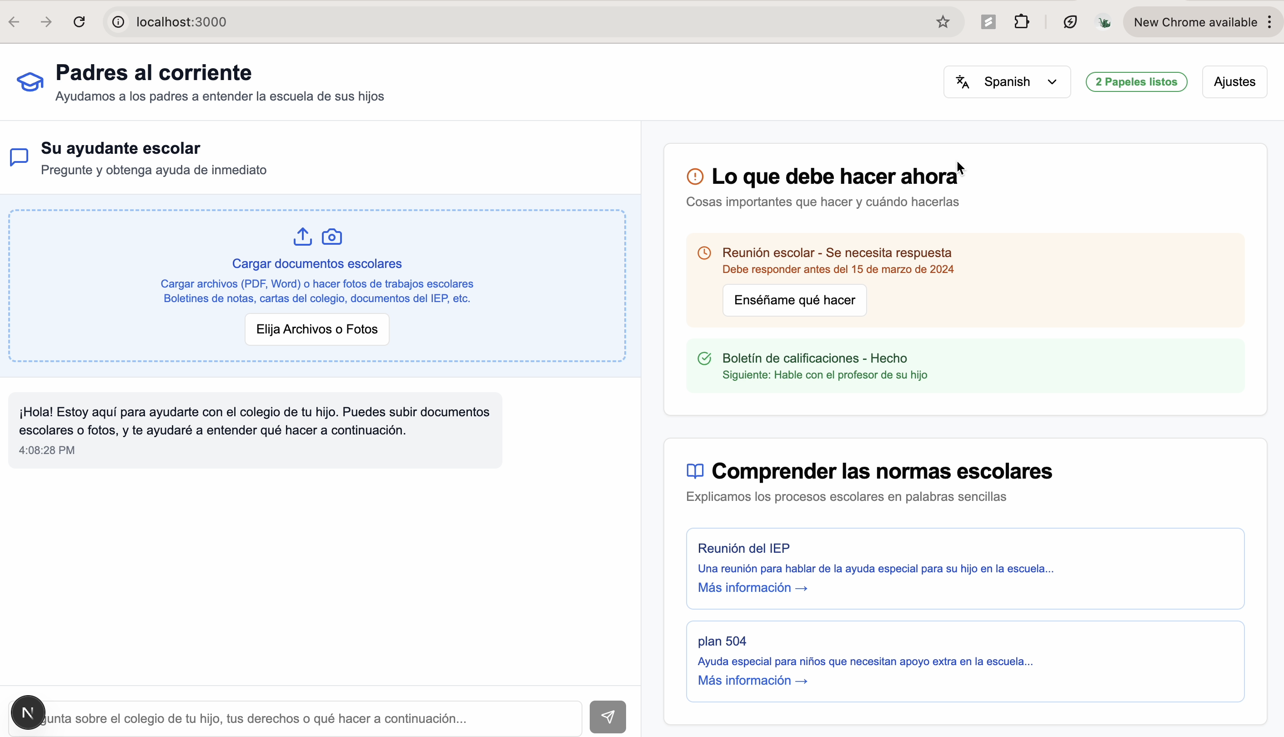This screenshot has width=1284, height=737.
Task: Bookmark page with star icon
Action: (943, 22)
